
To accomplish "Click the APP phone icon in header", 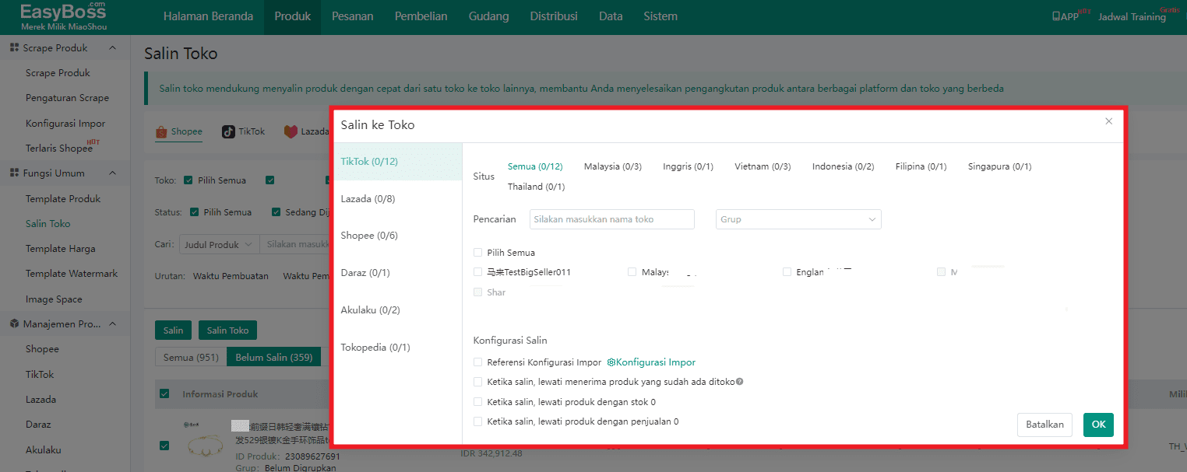I will coord(1055,16).
